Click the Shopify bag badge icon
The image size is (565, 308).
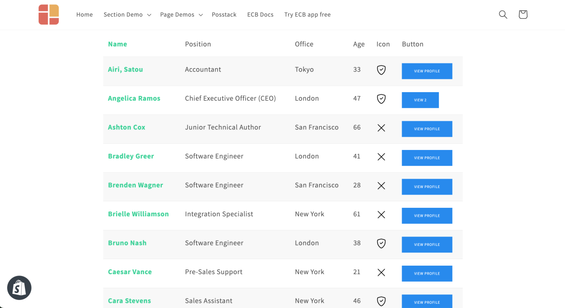pyautogui.click(x=19, y=288)
